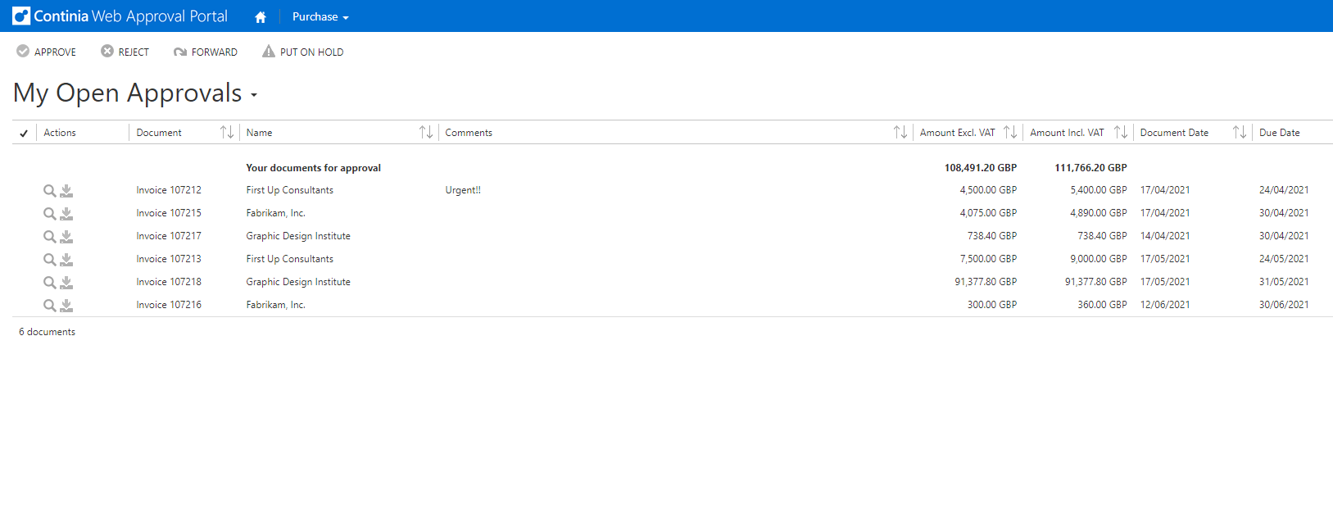Download Invoice 107217
Viewport: 1333px width, 513px height.
66,237
